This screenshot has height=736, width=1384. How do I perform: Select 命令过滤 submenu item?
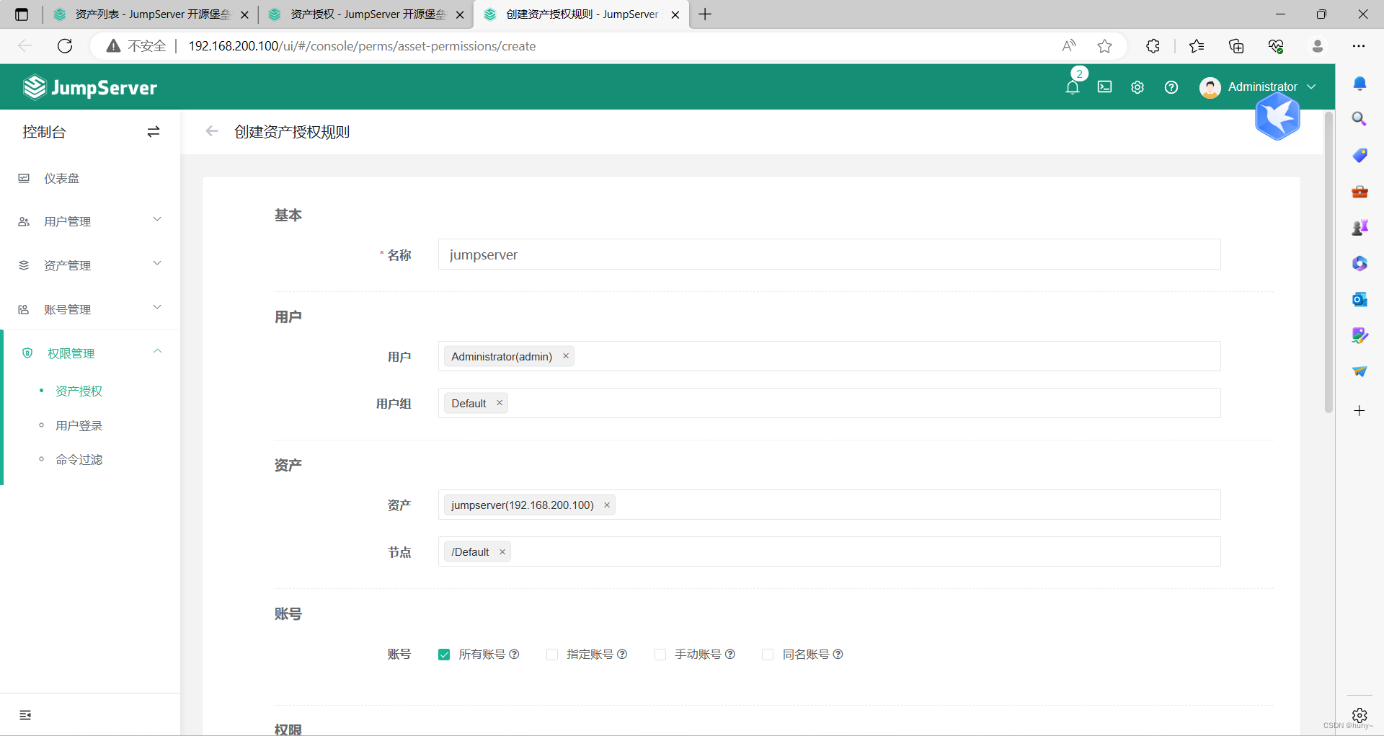79,459
